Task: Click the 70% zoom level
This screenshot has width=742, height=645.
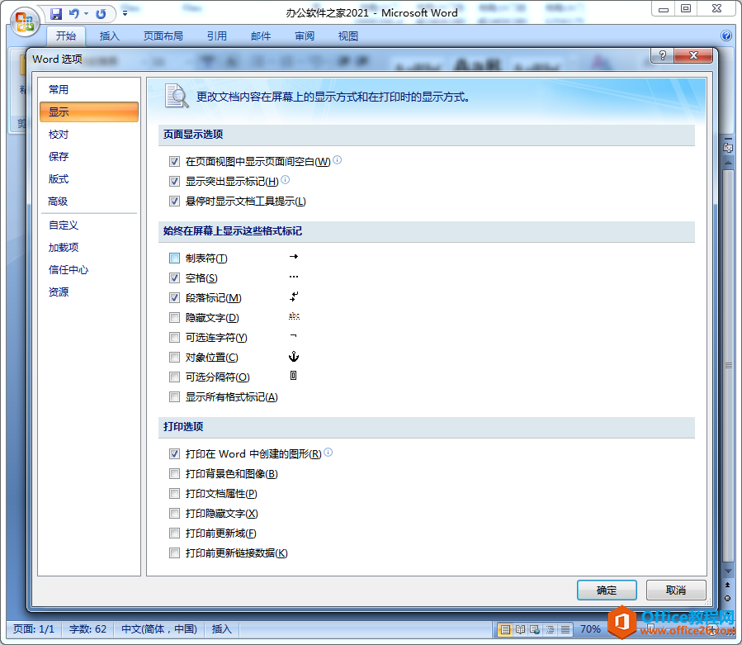Action: tap(590, 629)
